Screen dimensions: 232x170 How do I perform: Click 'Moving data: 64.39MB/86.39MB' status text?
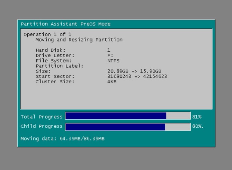click(x=63, y=139)
